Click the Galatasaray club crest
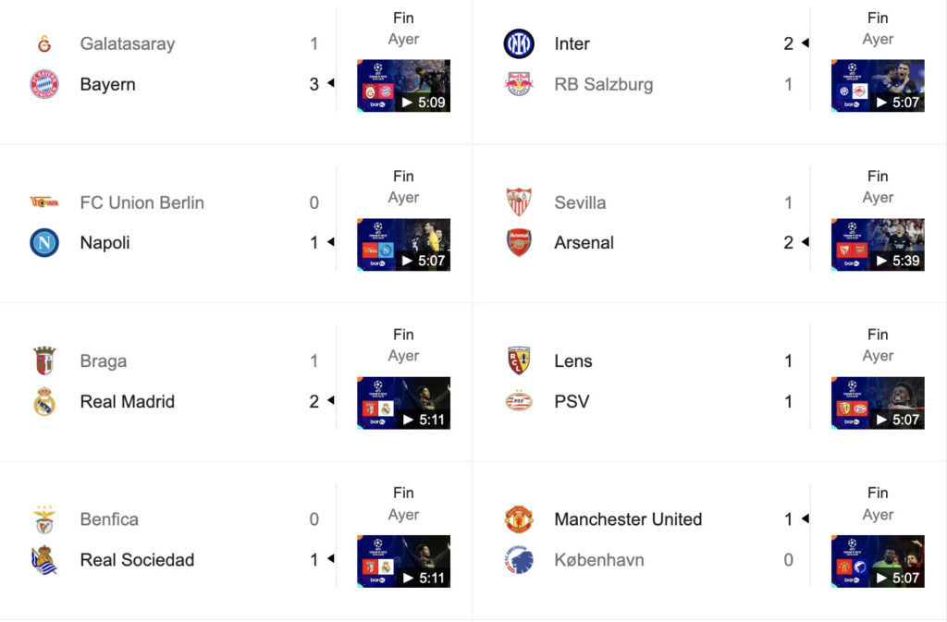The height and width of the screenshot is (622, 947). tap(44, 43)
